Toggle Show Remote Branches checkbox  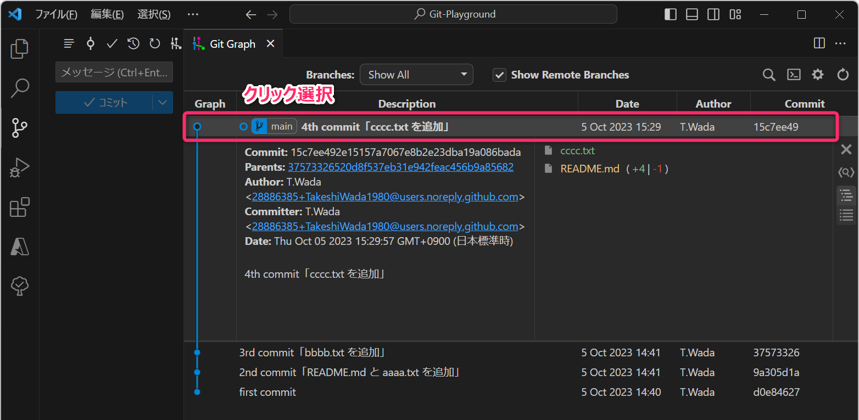[x=499, y=75]
